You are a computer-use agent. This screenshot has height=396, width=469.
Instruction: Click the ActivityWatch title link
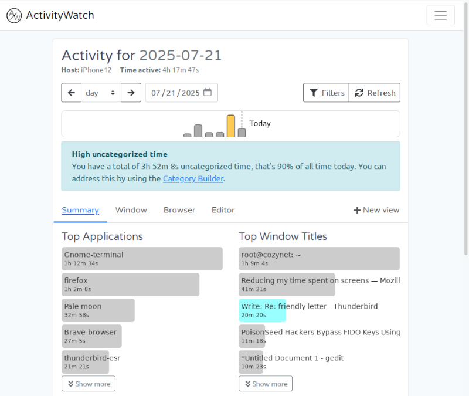pyautogui.click(x=60, y=15)
